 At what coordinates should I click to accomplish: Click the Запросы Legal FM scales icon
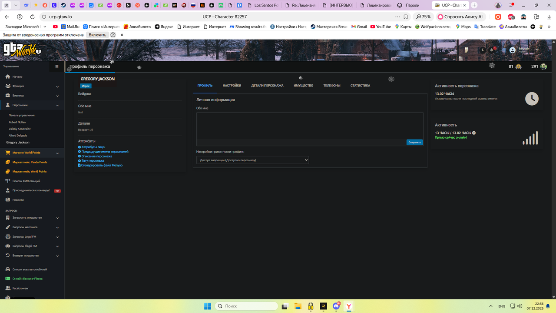(x=8, y=236)
